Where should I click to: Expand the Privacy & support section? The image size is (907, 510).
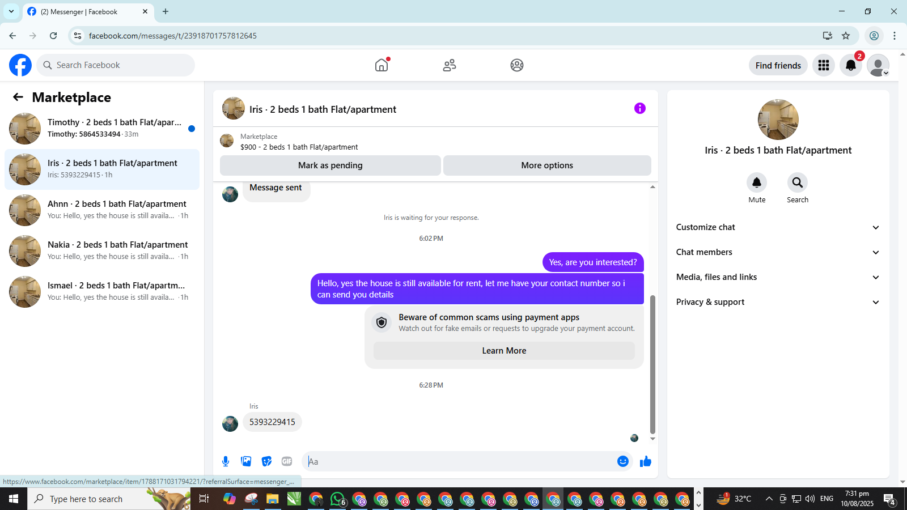pyautogui.click(x=778, y=302)
